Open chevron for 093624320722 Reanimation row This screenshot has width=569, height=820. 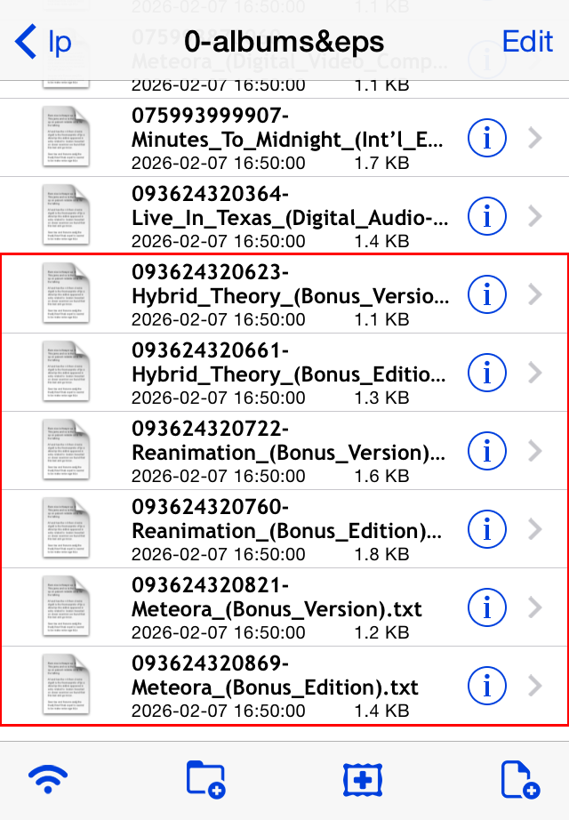535,451
